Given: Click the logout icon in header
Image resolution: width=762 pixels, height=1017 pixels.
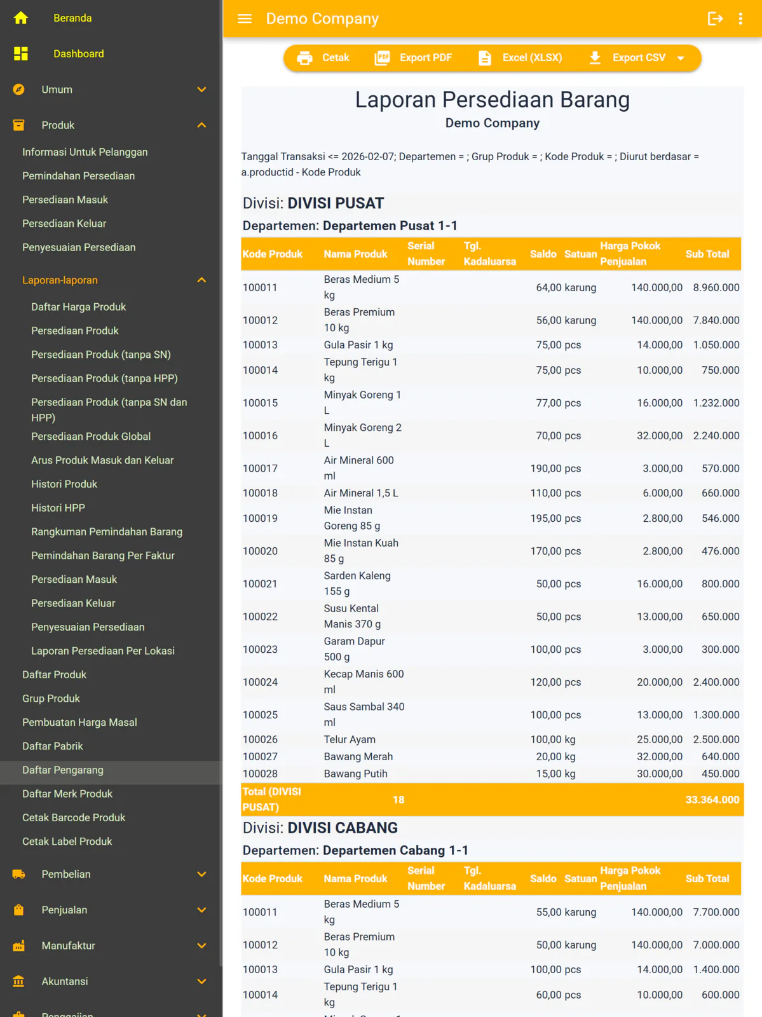Looking at the screenshot, I should coord(716,18).
